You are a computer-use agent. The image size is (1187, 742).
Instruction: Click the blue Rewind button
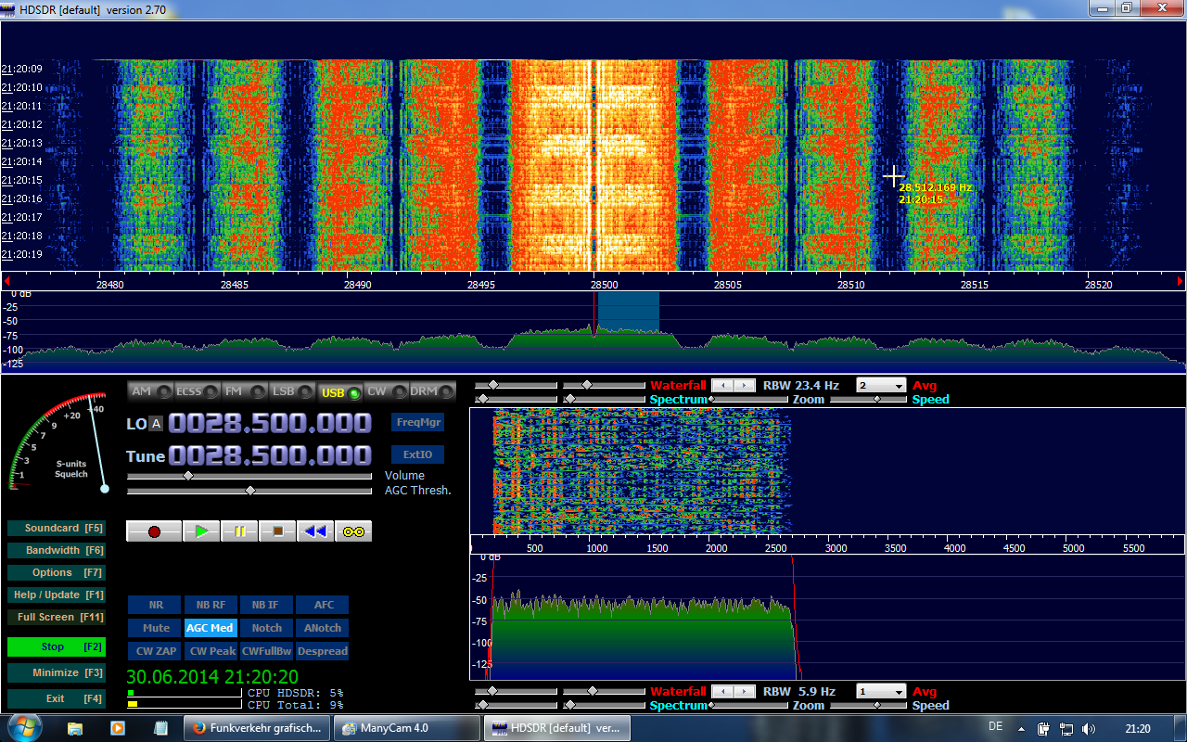pos(315,531)
